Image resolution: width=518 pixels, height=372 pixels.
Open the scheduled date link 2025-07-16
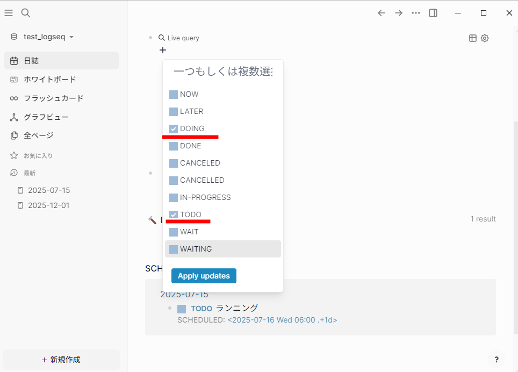click(x=282, y=320)
